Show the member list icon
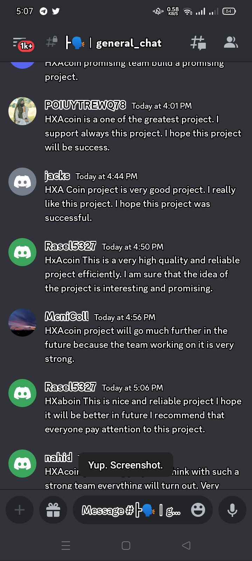Screen dimensions: 252x561 pyautogui.click(x=231, y=42)
